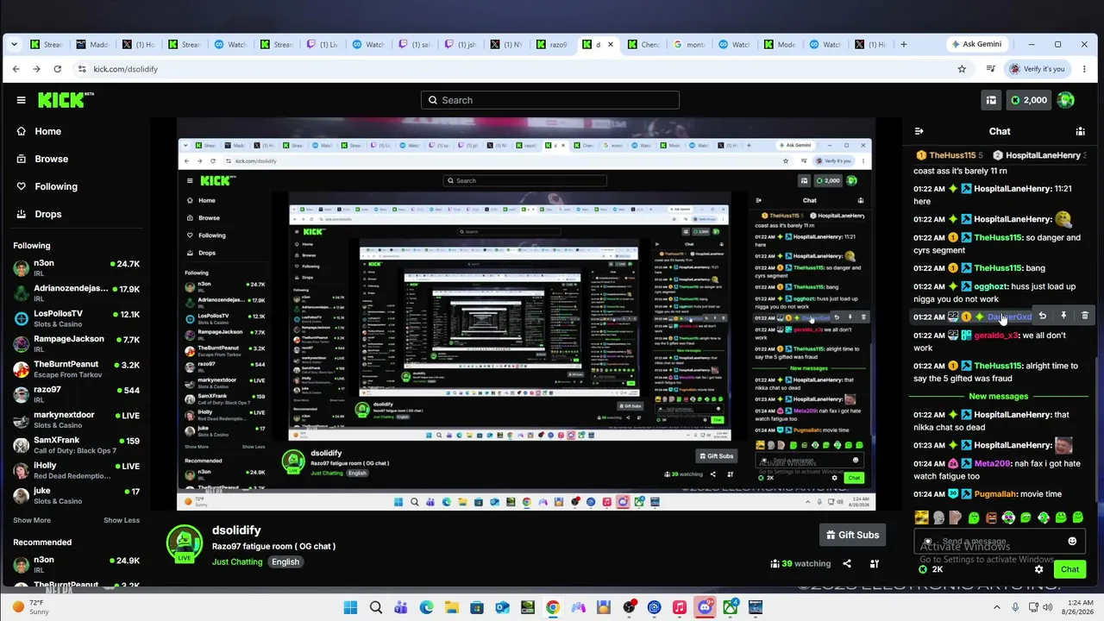Open the Windows Start menu
Screen dimensions: 1104x621
350,607
